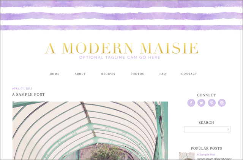Focus the sidebar search input field
The height and width of the screenshot is (160, 243).
click(x=205, y=129)
